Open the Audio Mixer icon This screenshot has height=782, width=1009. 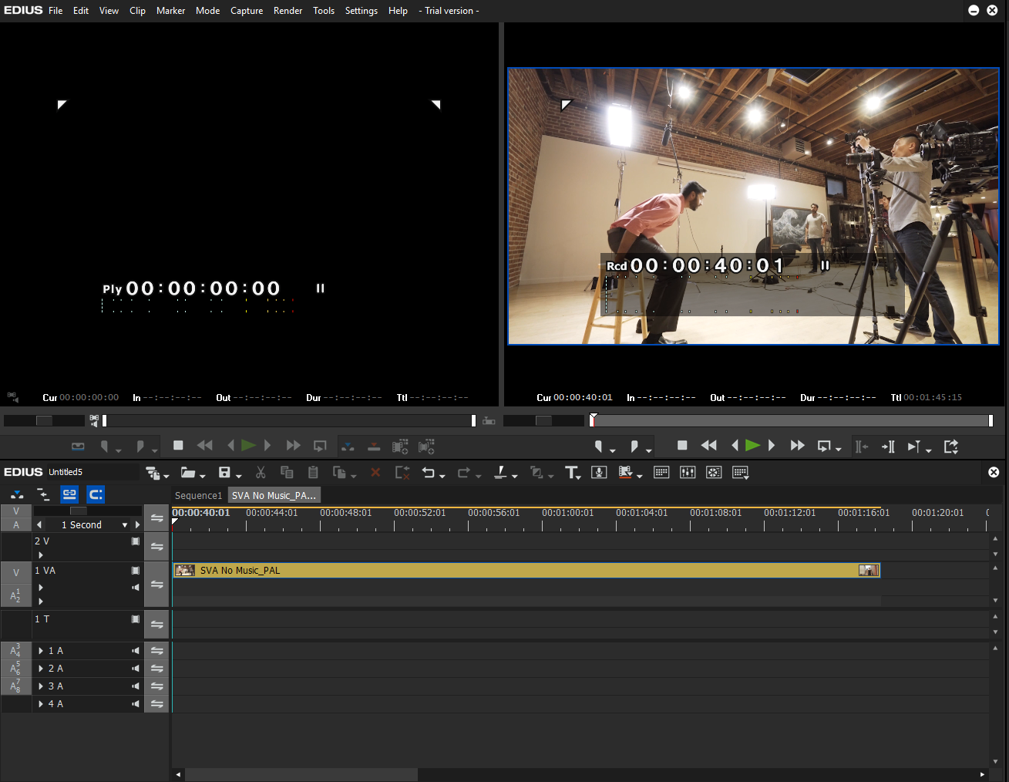point(688,472)
